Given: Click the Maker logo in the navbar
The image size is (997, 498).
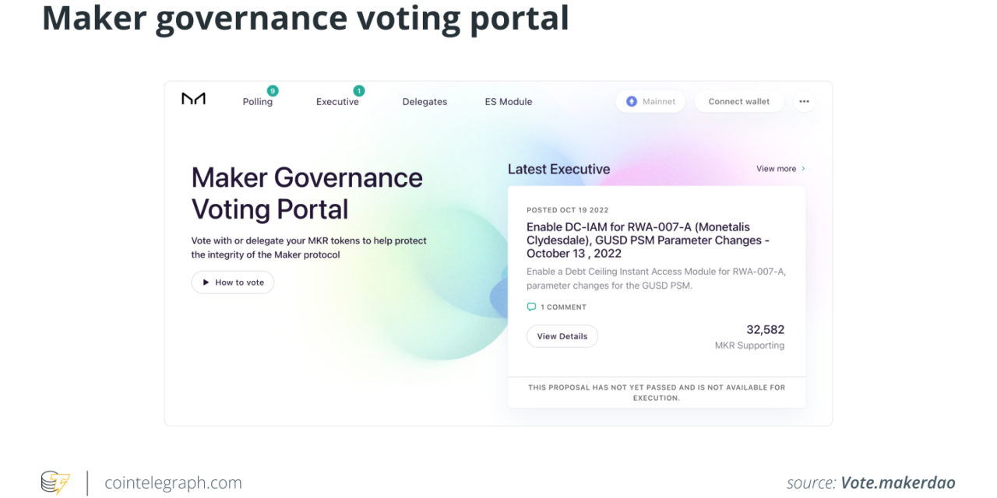Looking at the screenshot, I should (x=192, y=98).
